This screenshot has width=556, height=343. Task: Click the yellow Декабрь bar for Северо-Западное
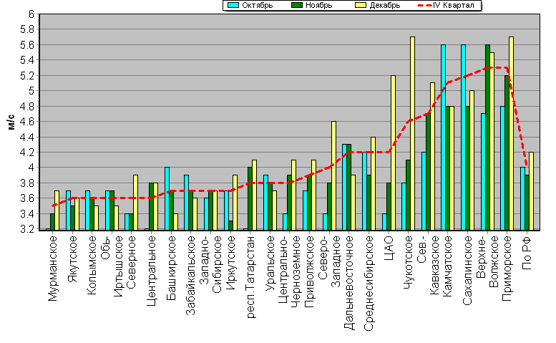[x=333, y=175]
